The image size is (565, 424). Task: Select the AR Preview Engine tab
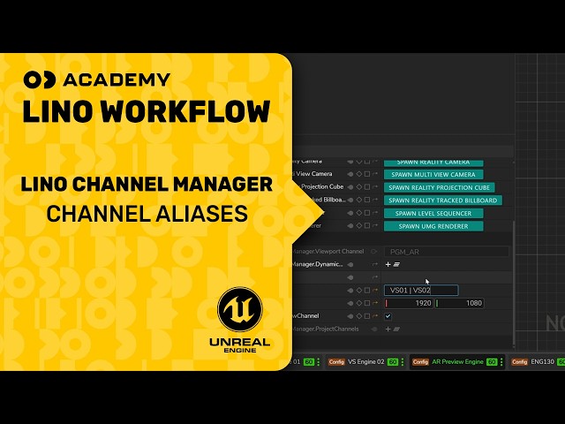(457, 361)
